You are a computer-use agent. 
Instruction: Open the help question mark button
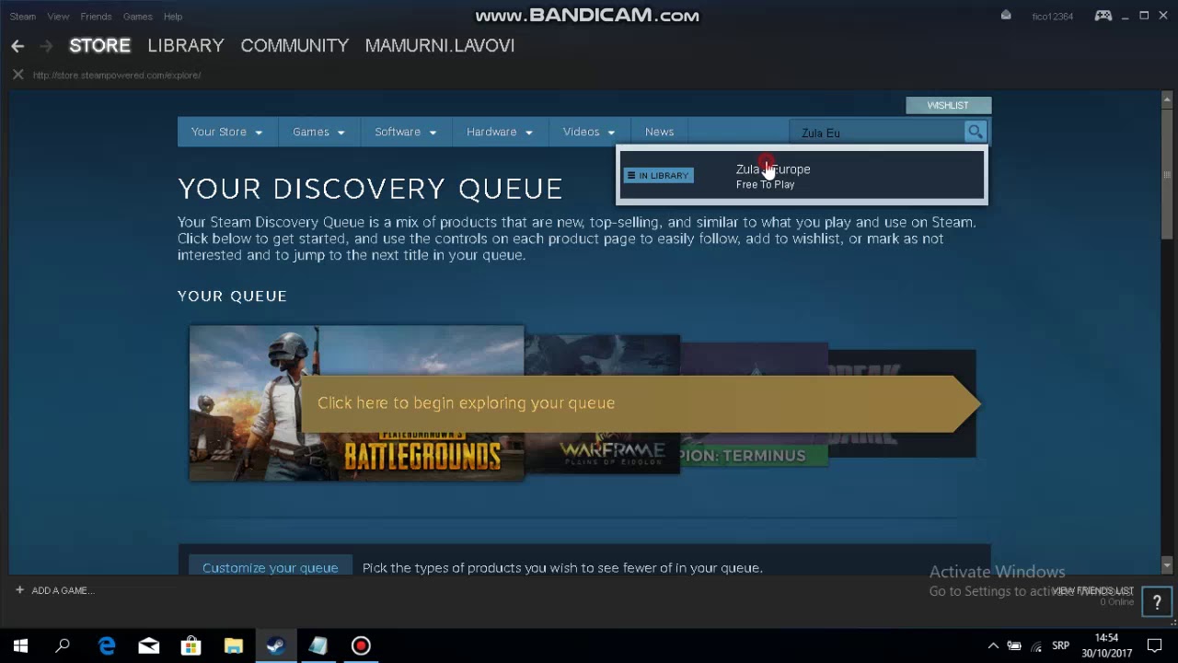click(1157, 602)
